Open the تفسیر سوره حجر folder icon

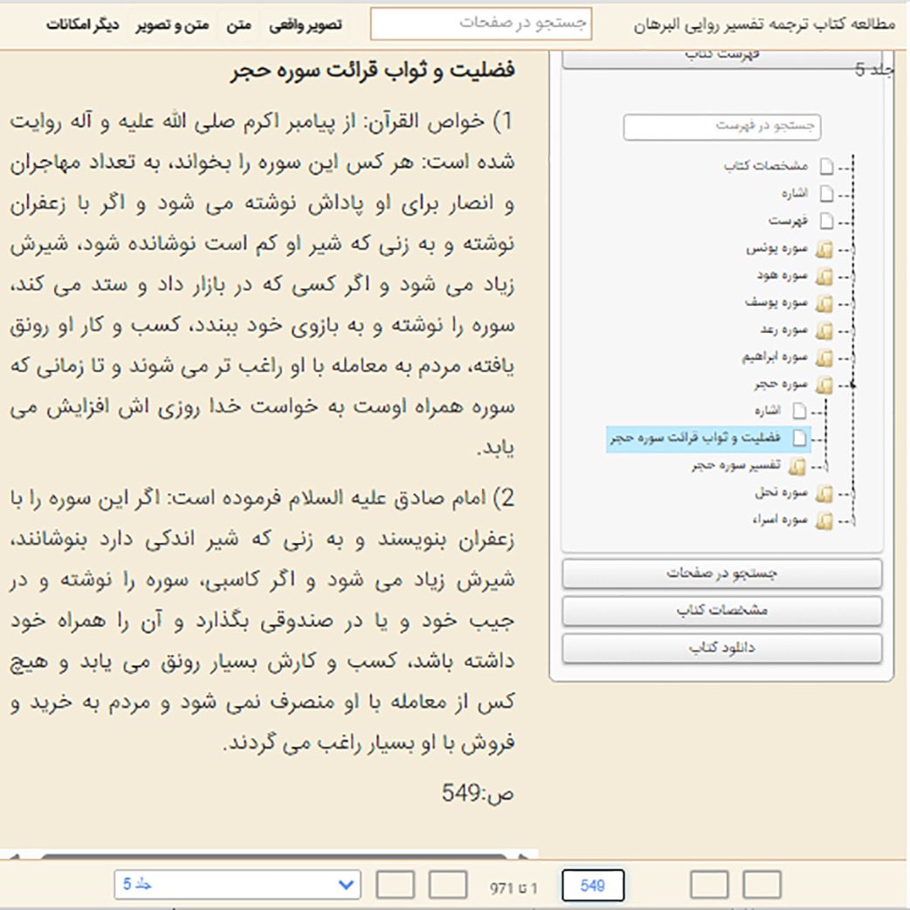tap(797, 466)
